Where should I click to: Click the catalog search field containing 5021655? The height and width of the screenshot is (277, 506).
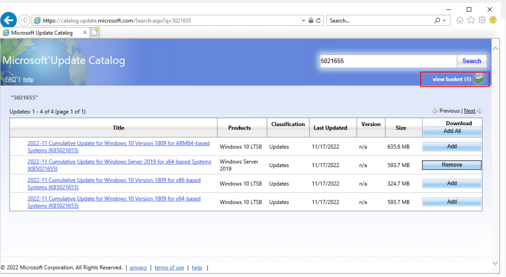(388, 61)
